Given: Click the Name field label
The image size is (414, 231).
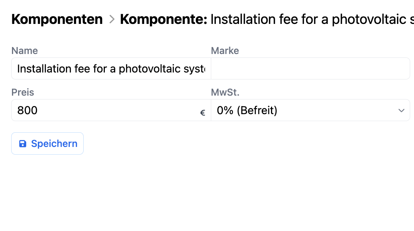Looking at the screenshot, I should (25, 51).
